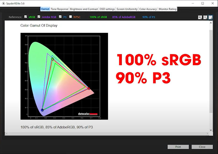
Task: Click the vertical scrollbar down arrow
Action: (211, 130)
